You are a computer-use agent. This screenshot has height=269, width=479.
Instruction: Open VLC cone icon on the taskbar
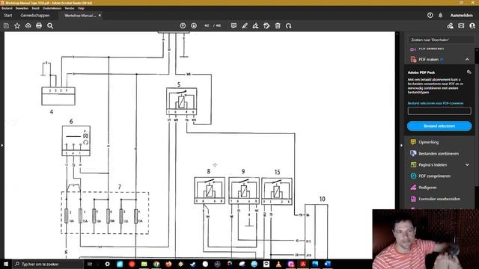pyautogui.click(x=278, y=264)
